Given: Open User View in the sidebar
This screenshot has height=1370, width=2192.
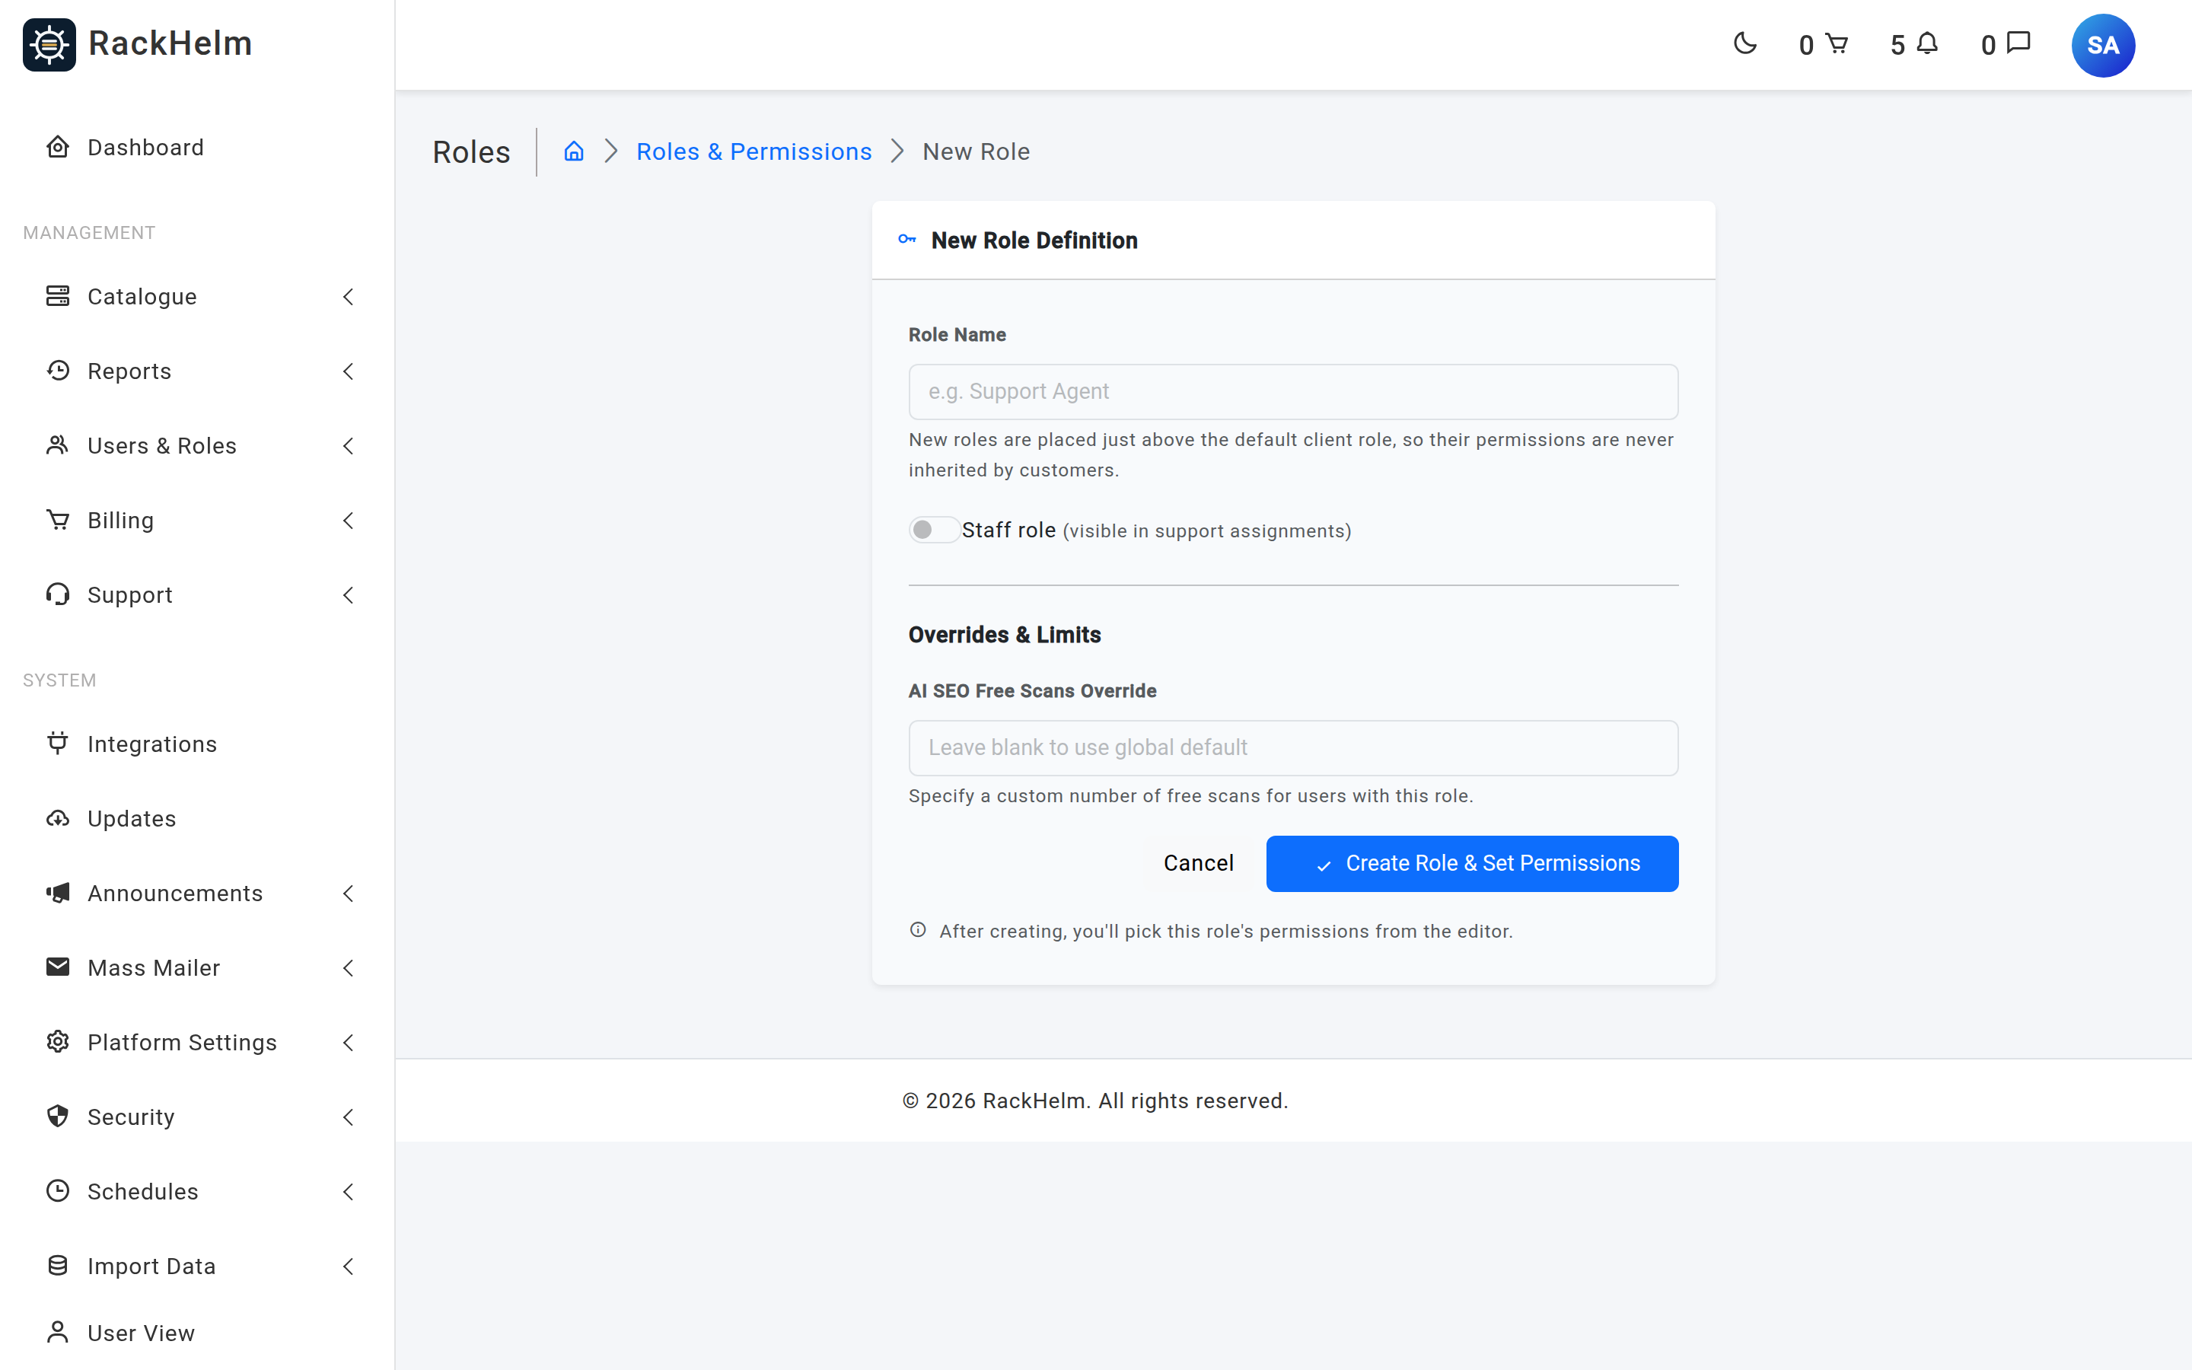Looking at the screenshot, I should click(x=197, y=1332).
